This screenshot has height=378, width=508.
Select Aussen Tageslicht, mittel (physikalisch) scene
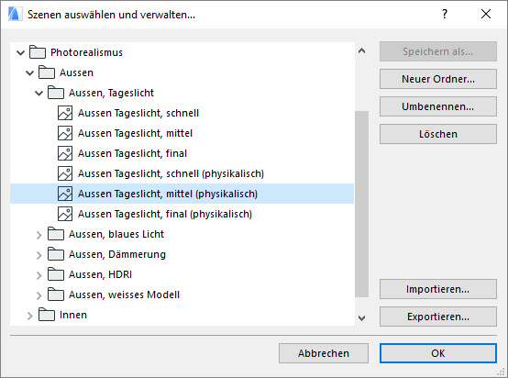pyautogui.click(x=182, y=194)
